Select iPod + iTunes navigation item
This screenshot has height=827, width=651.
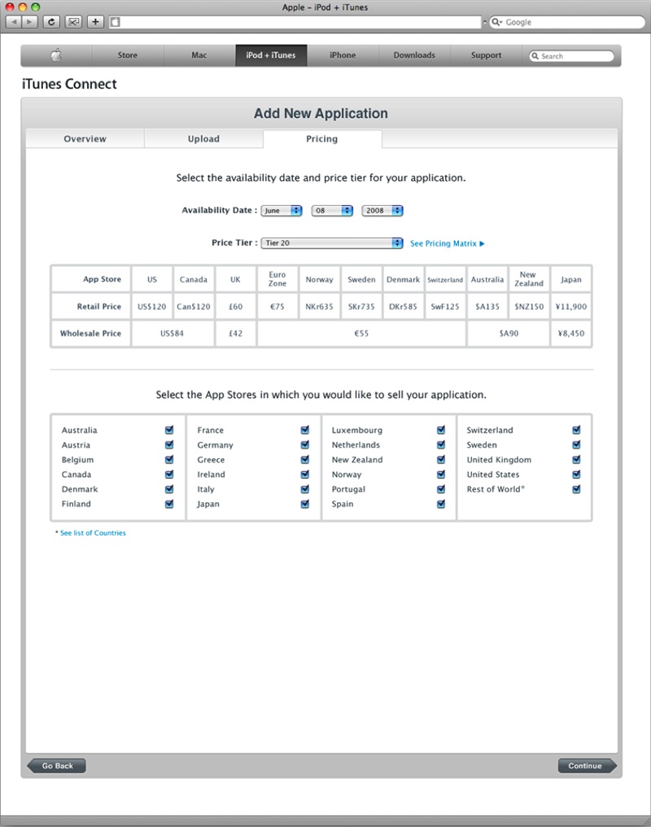tap(271, 55)
